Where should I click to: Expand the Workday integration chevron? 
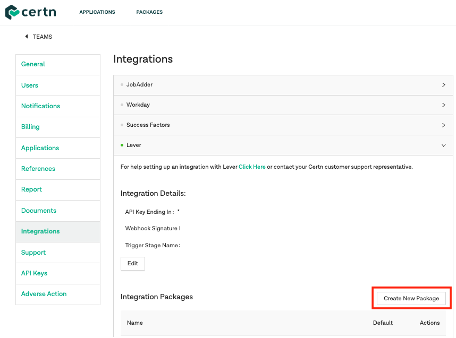[x=443, y=105]
